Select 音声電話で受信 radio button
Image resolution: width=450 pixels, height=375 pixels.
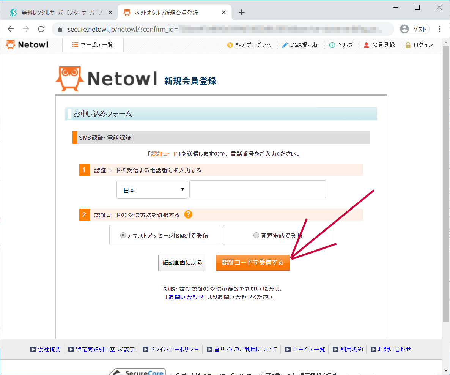256,235
